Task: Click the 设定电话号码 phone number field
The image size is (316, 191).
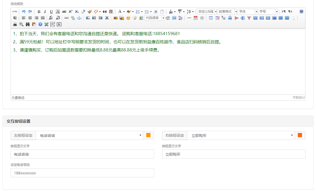Action: [x=82, y=173]
